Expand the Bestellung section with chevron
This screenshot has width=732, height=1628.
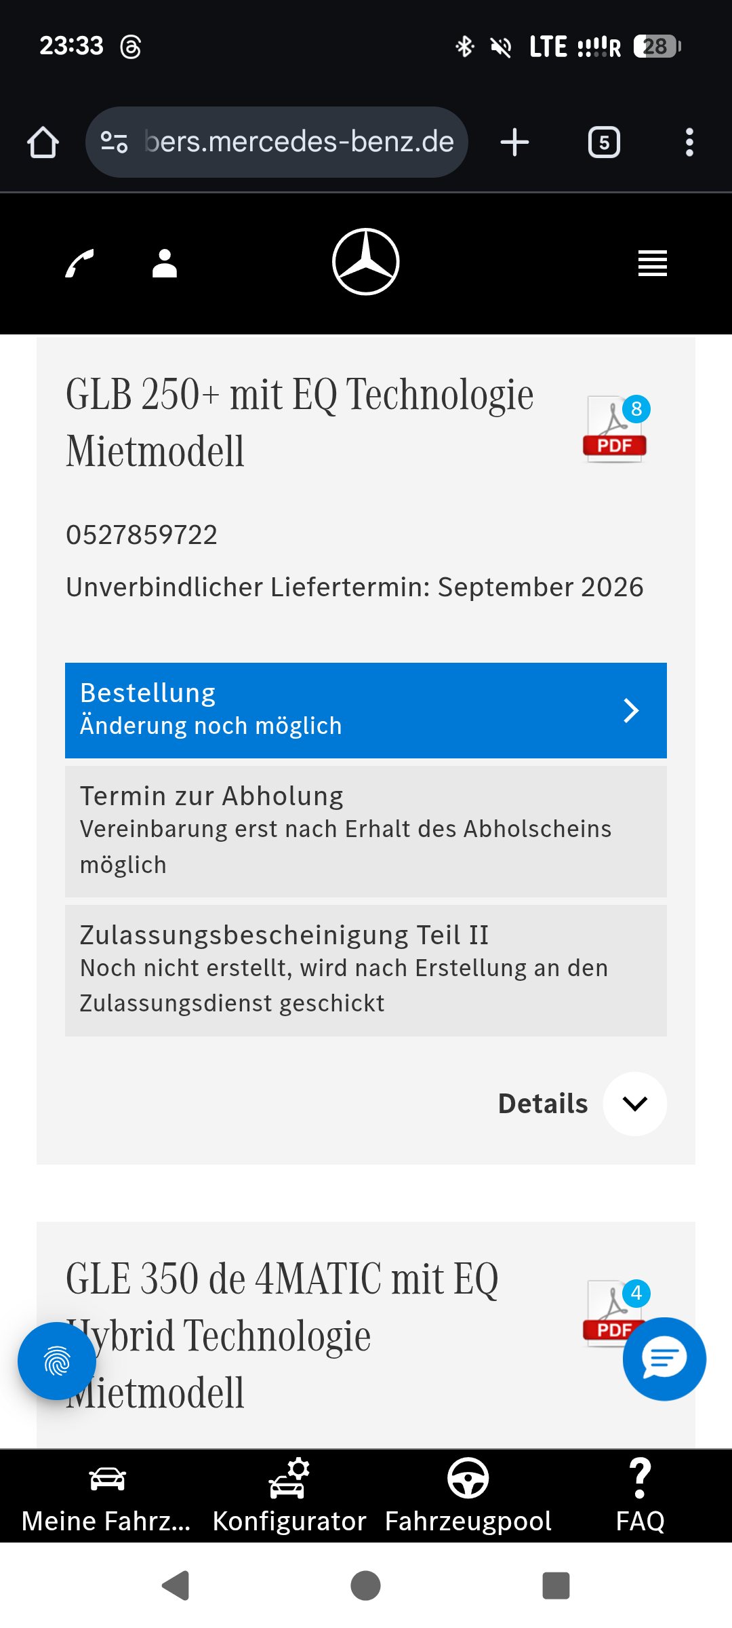coord(366,710)
